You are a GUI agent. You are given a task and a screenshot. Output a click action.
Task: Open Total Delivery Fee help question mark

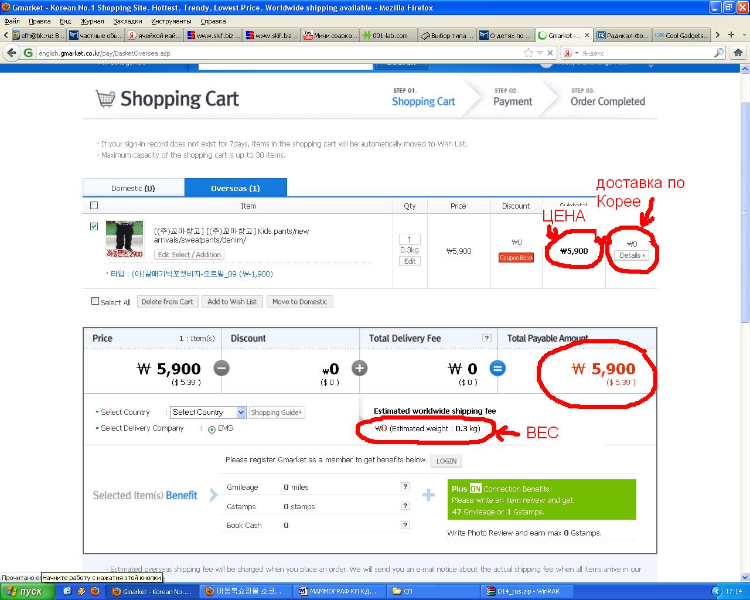pyautogui.click(x=486, y=338)
